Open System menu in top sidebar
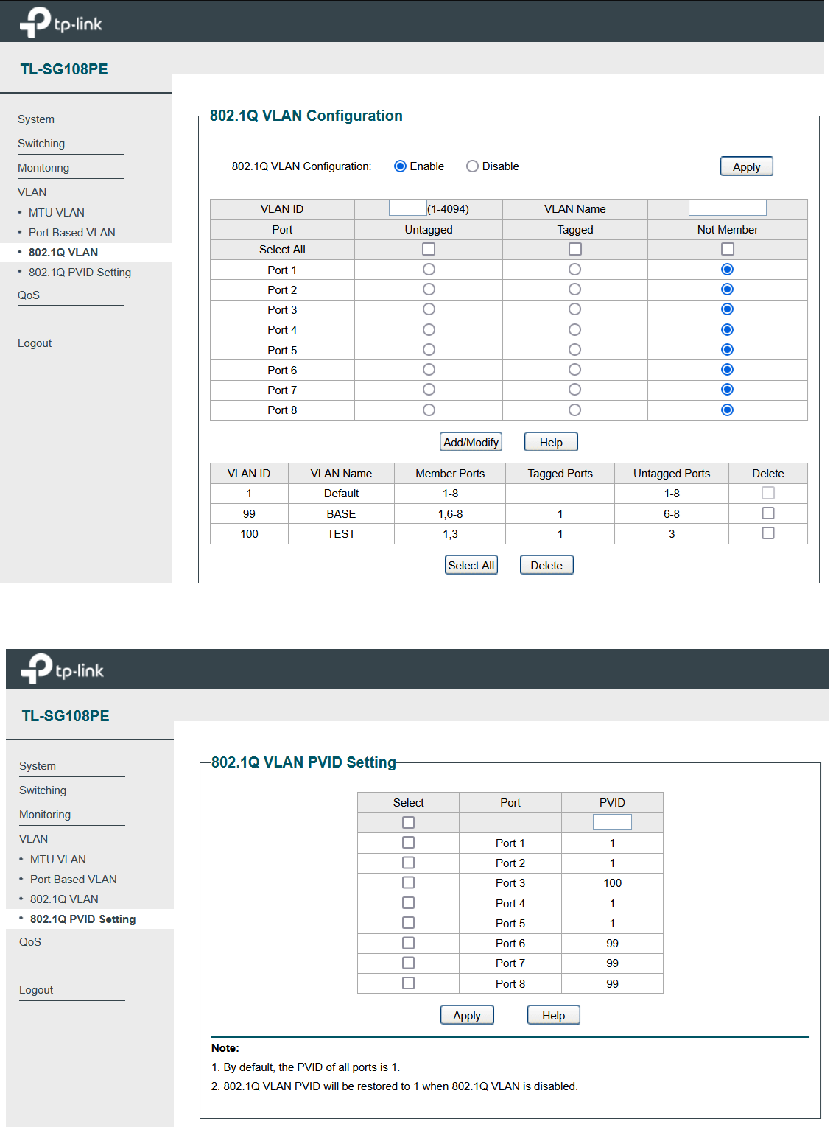Image resolution: width=833 pixels, height=1127 pixels. tap(36, 119)
